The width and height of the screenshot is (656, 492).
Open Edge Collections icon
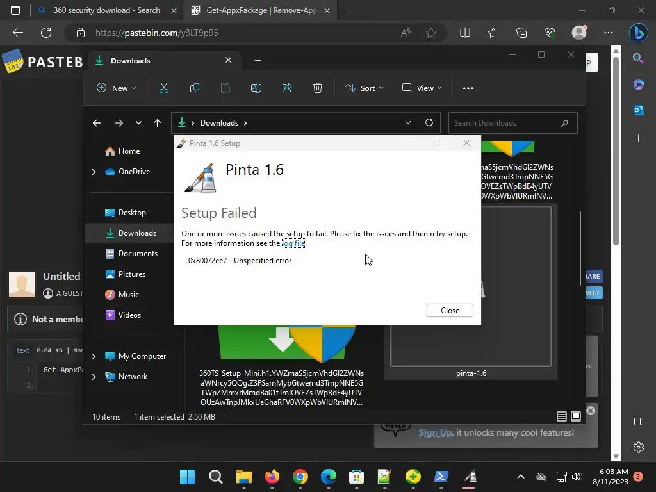point(521,33)
